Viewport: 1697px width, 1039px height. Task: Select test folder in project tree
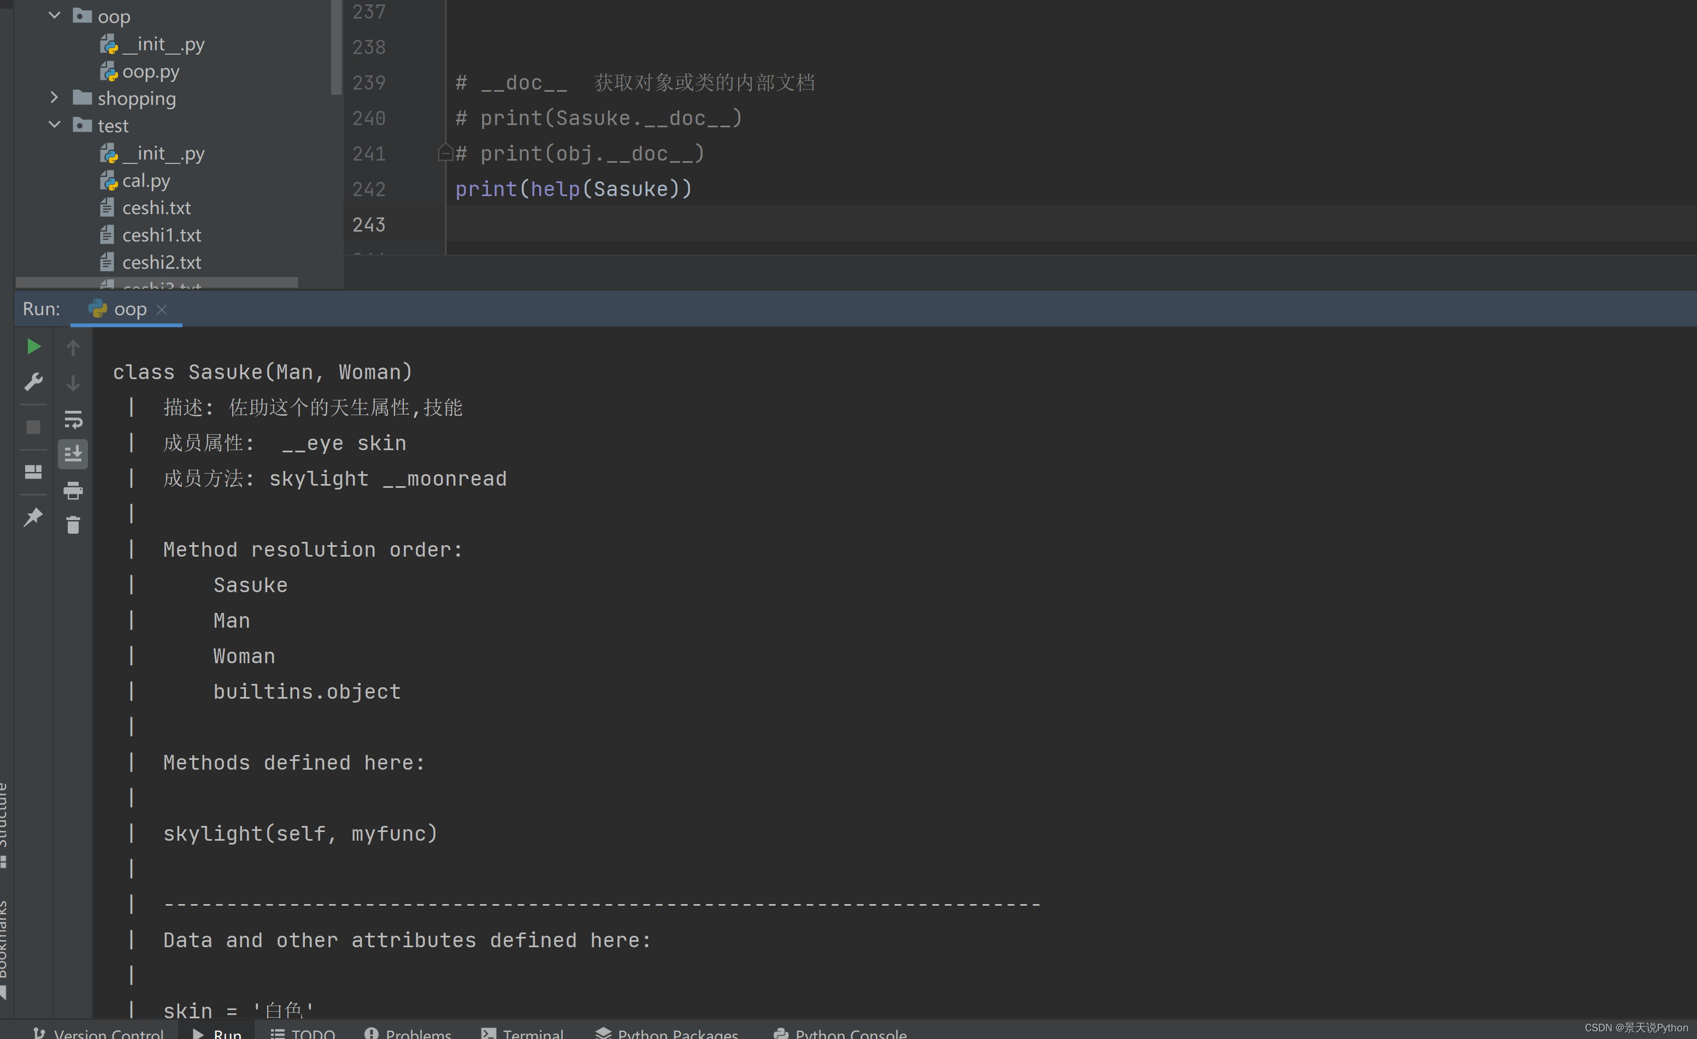(113, 126)
